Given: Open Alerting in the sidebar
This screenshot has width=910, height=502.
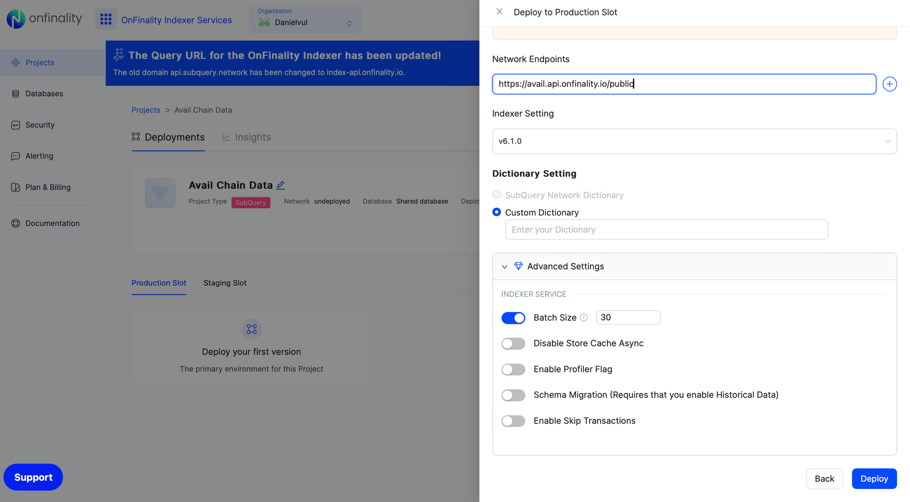Looking at the screenshot, I should [x=39, y=156].
